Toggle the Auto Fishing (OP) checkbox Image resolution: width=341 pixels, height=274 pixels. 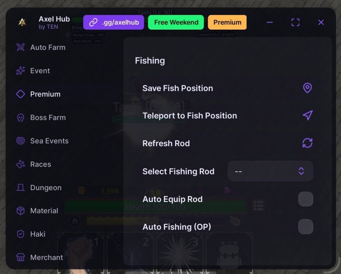tap(305, 227)
